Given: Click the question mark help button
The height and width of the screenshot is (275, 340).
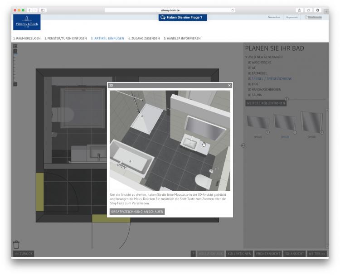Looking at the screenshot, I should point(193,254).
